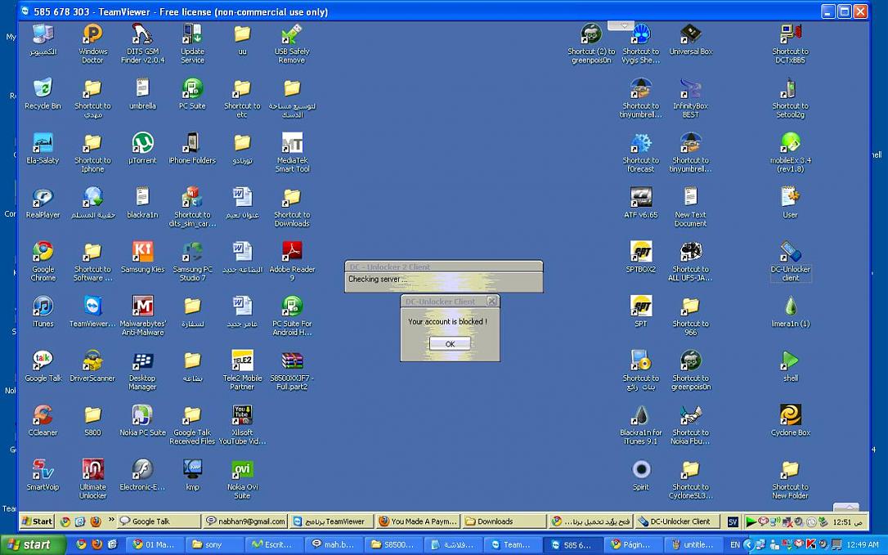Select the Universal Box desktop icon
Image resolution: width=888 pixels, height=555 pixels.
tap(690, 35)
